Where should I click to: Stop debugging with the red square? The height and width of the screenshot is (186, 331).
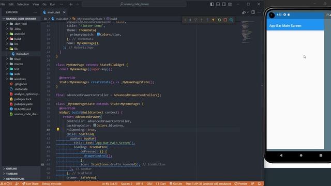(x=225, y=20)
